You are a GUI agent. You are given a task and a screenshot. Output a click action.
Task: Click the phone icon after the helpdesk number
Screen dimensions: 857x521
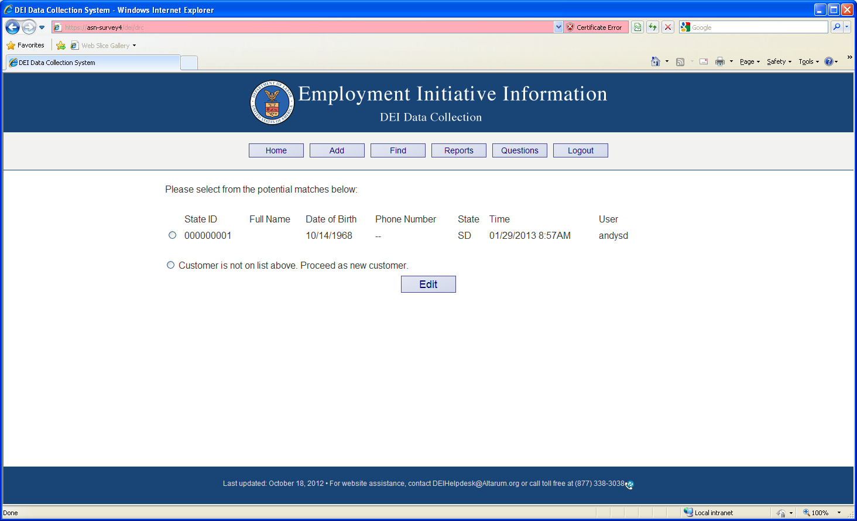pyautogui.click(x=629, y=485)
